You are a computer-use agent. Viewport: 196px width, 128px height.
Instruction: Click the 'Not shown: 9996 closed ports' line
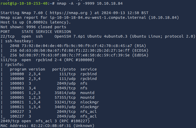coord(33,27)
